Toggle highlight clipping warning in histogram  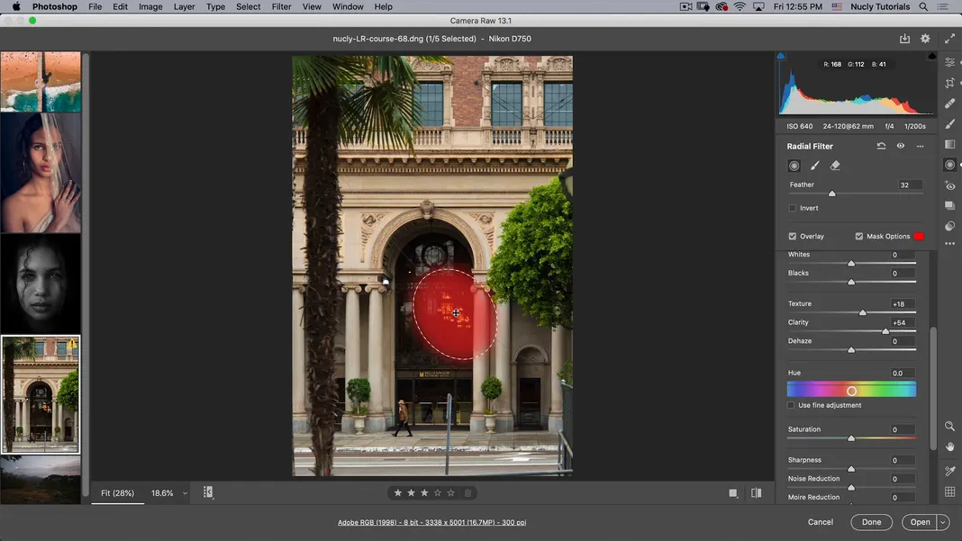click(x=932, y=56)
